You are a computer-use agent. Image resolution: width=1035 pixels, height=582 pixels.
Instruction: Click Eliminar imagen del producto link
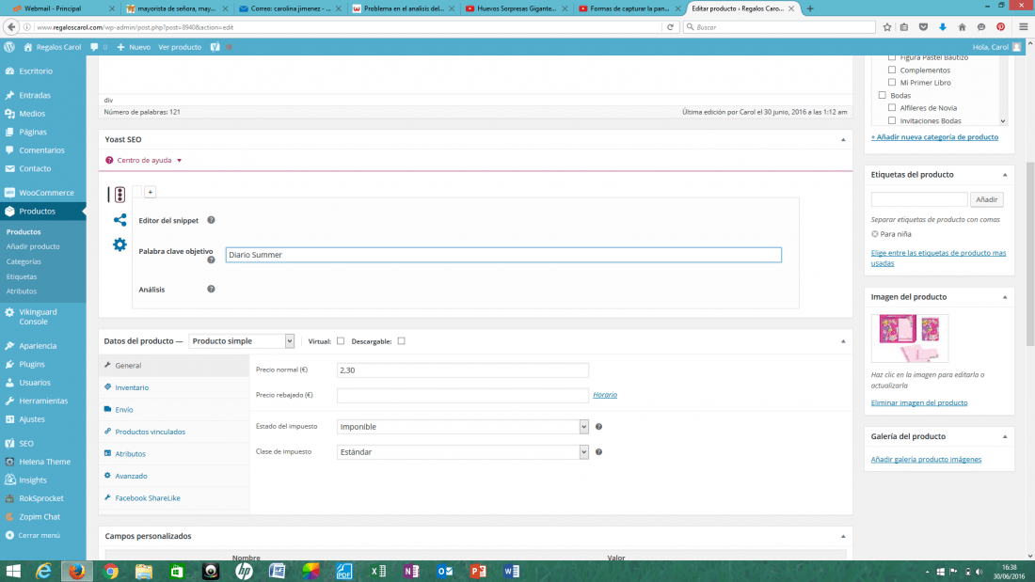pos(919,402)
